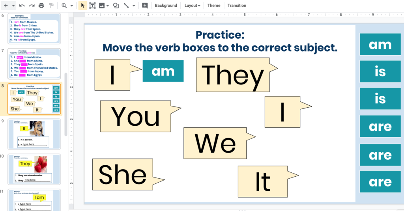
Task: Select the 'I' callout below 'They'
Action: pyautogui.click(x=282, y=112)
